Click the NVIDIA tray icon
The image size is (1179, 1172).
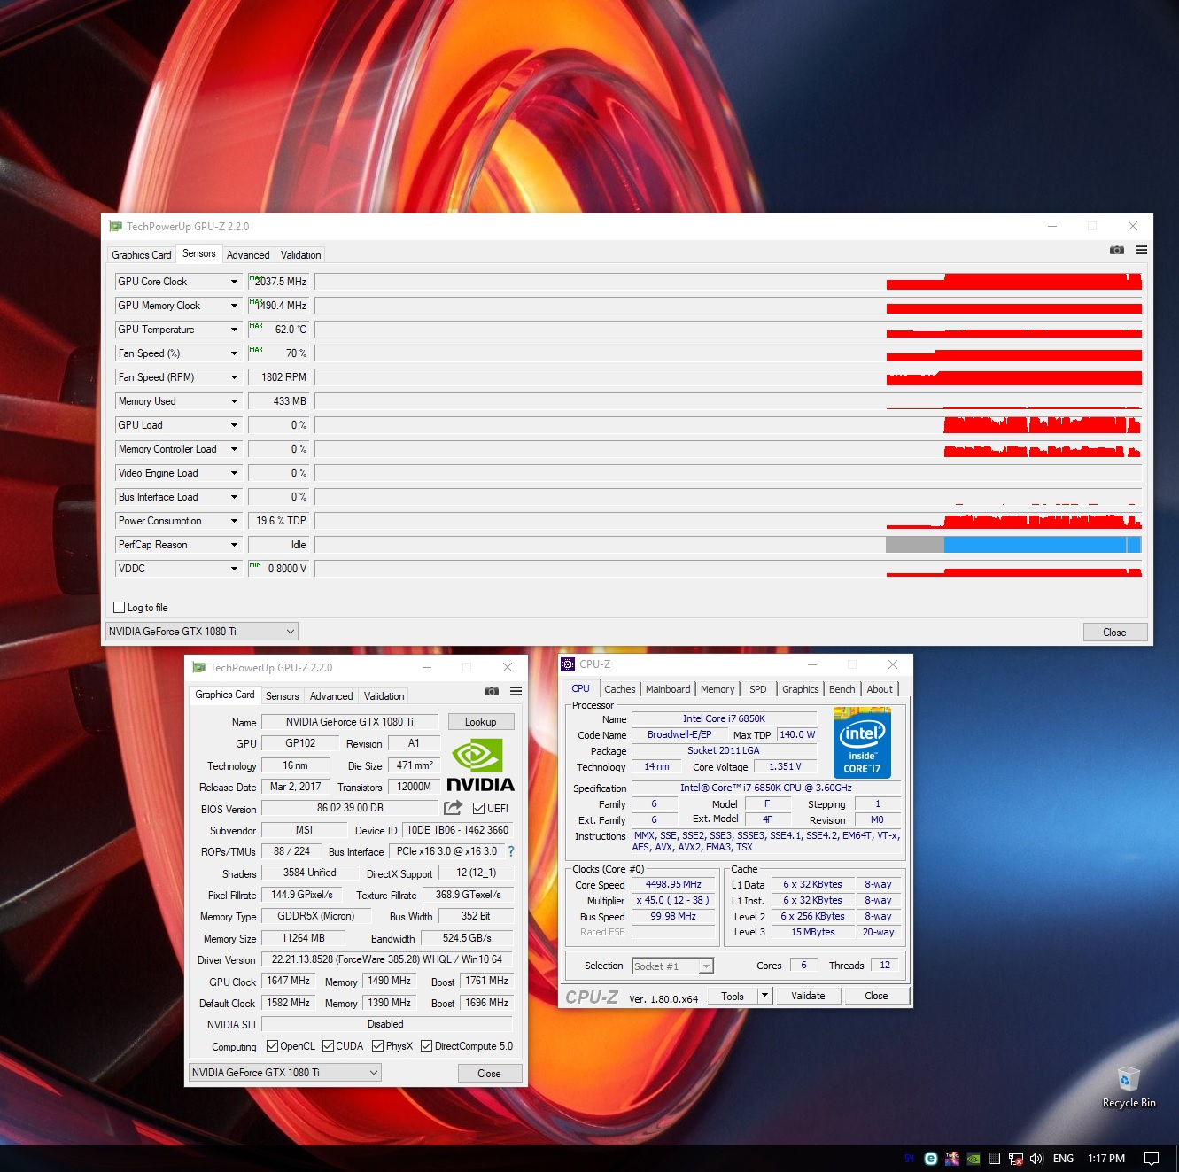(973, 1159)
